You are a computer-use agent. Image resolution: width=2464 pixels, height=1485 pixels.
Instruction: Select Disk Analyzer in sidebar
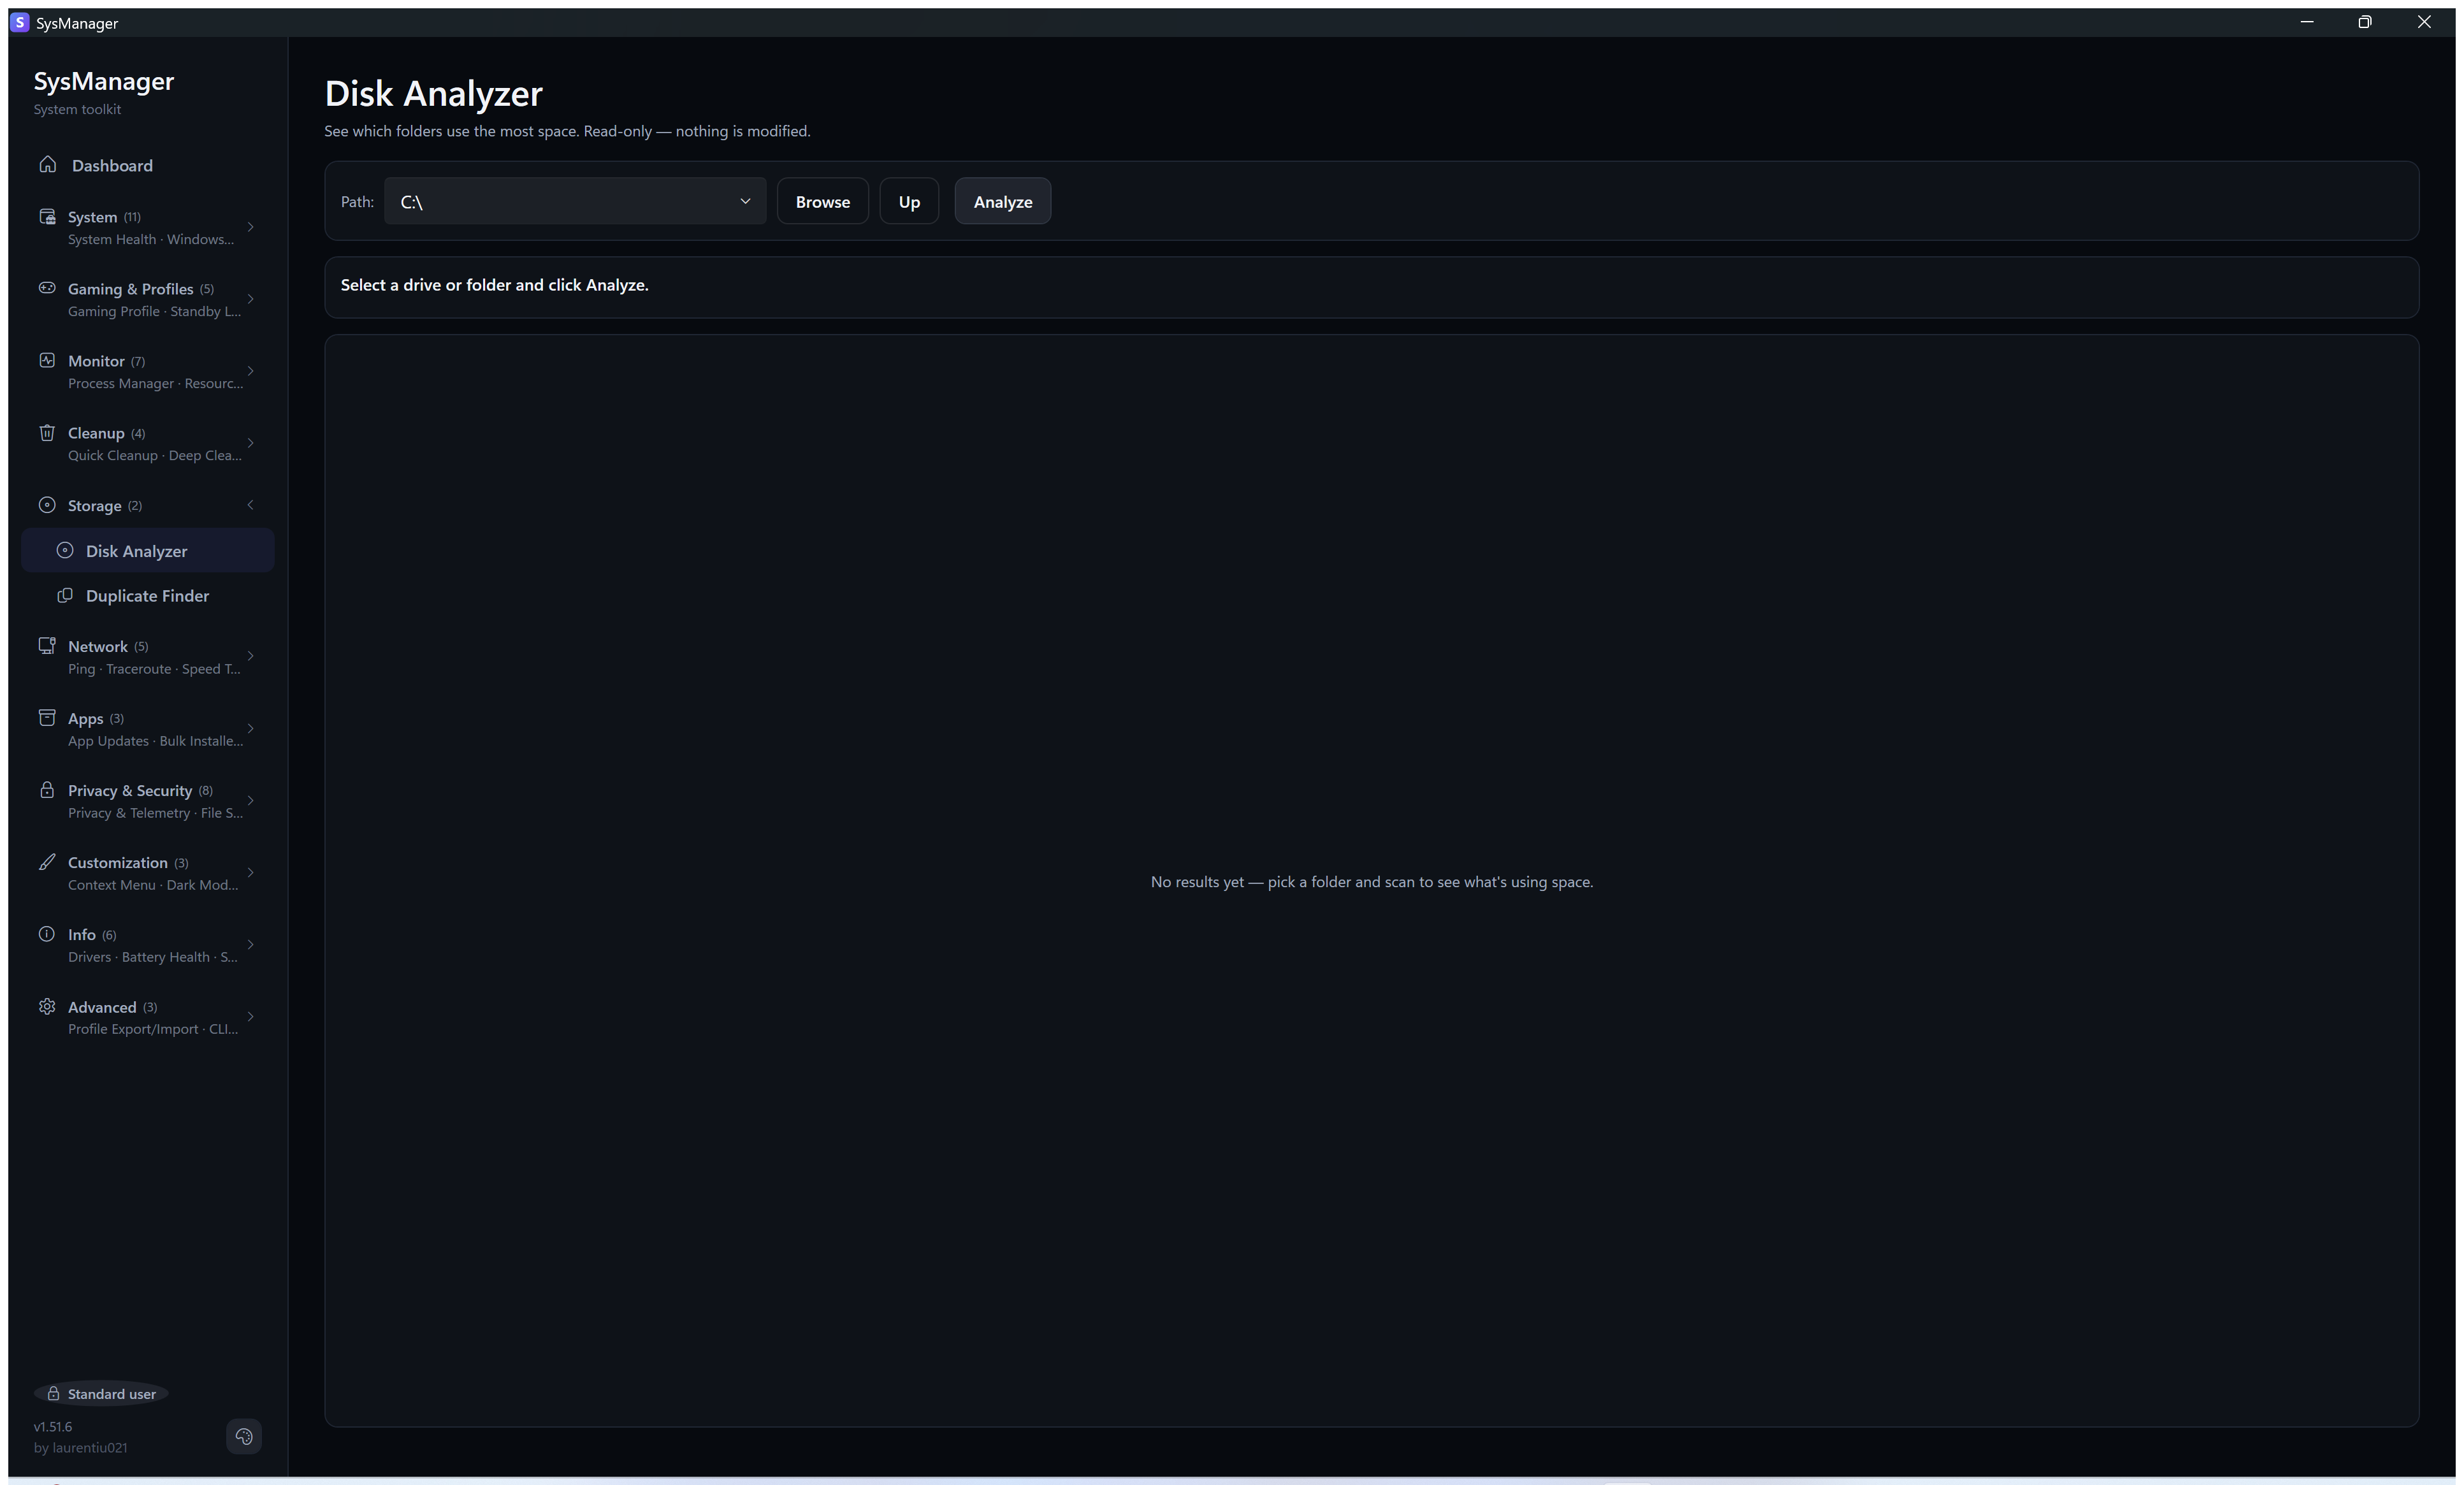pos(147,550)
